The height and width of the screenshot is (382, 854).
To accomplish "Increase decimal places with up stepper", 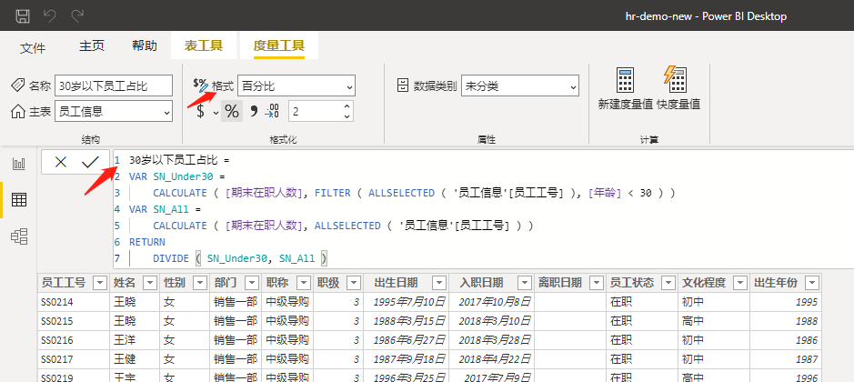I will pyautogui.click(x=347, y=106).
